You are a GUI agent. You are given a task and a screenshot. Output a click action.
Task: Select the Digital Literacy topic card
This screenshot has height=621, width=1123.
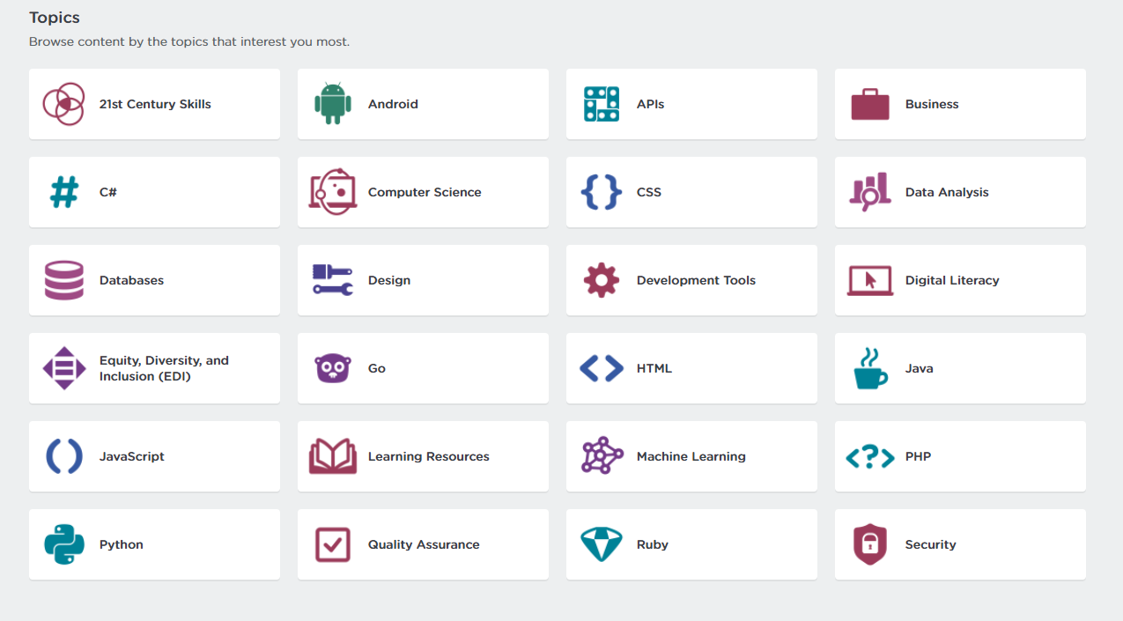[x=960, y=280]
